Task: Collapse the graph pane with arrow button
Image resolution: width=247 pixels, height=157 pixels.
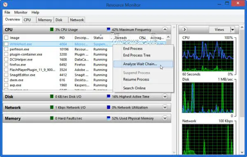Action: pos(184,30)
